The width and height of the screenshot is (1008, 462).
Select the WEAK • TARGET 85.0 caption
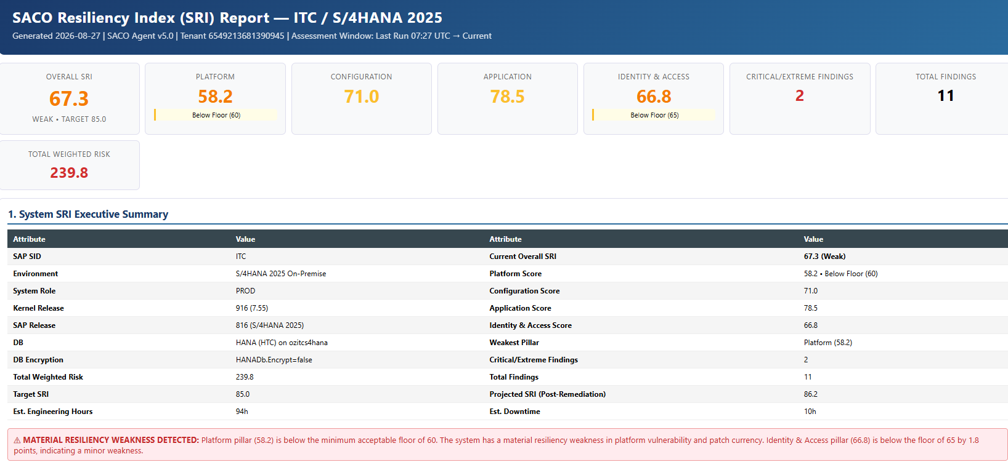(x=69, y=119)
